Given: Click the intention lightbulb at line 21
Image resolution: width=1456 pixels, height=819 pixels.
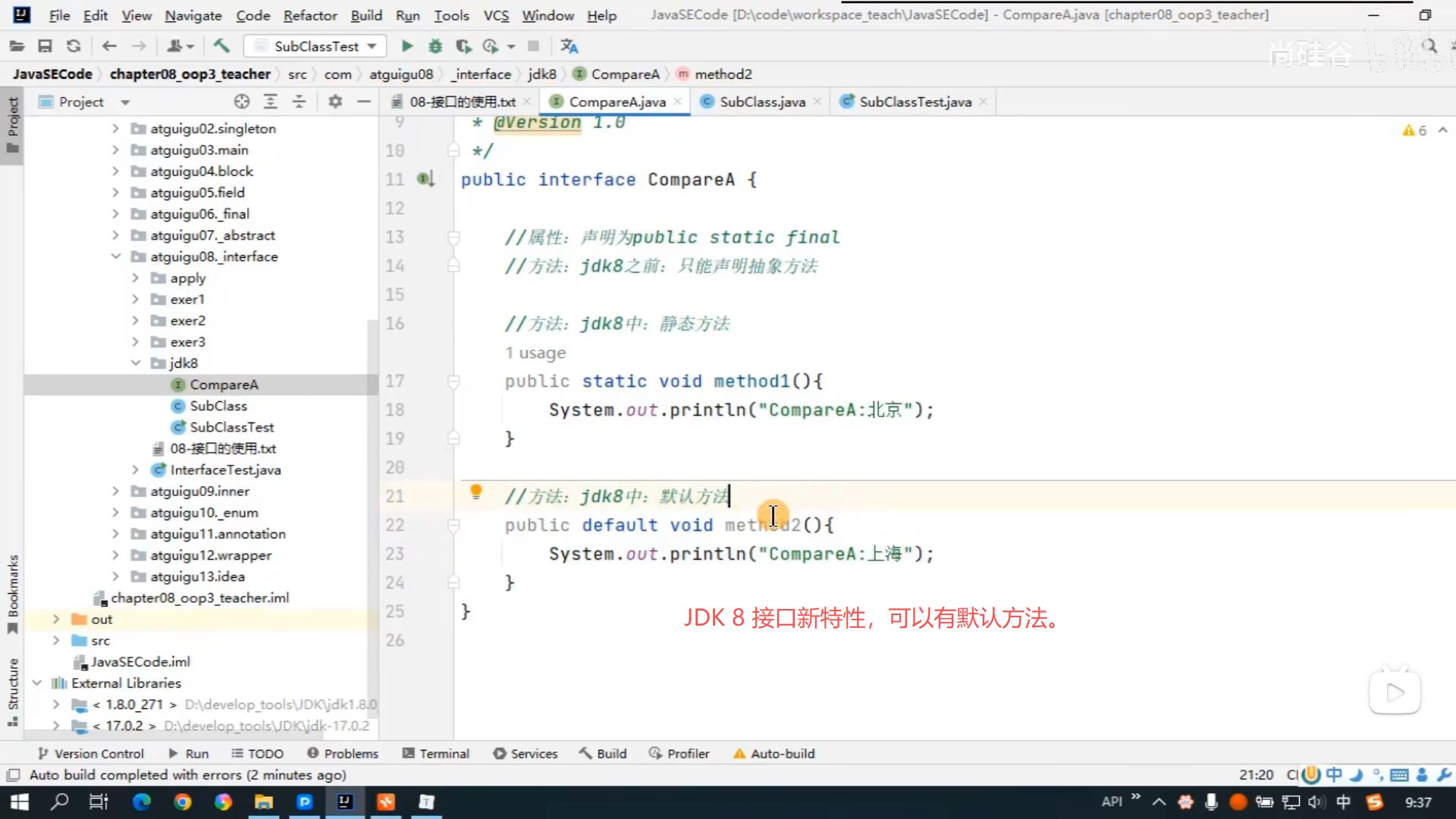Looking at the screenshot, I should pos(476,491).
